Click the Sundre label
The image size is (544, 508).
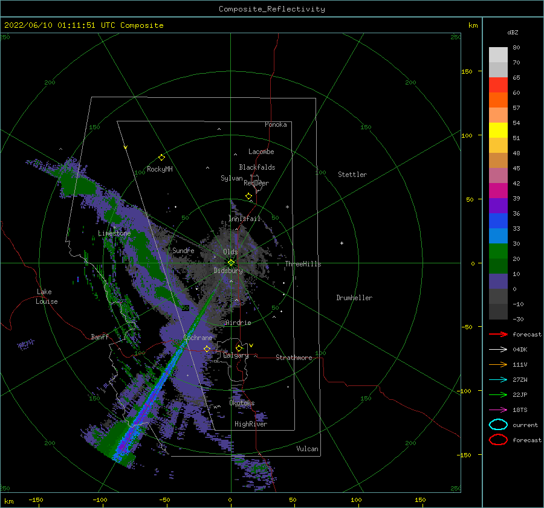[x=183, y=250]
